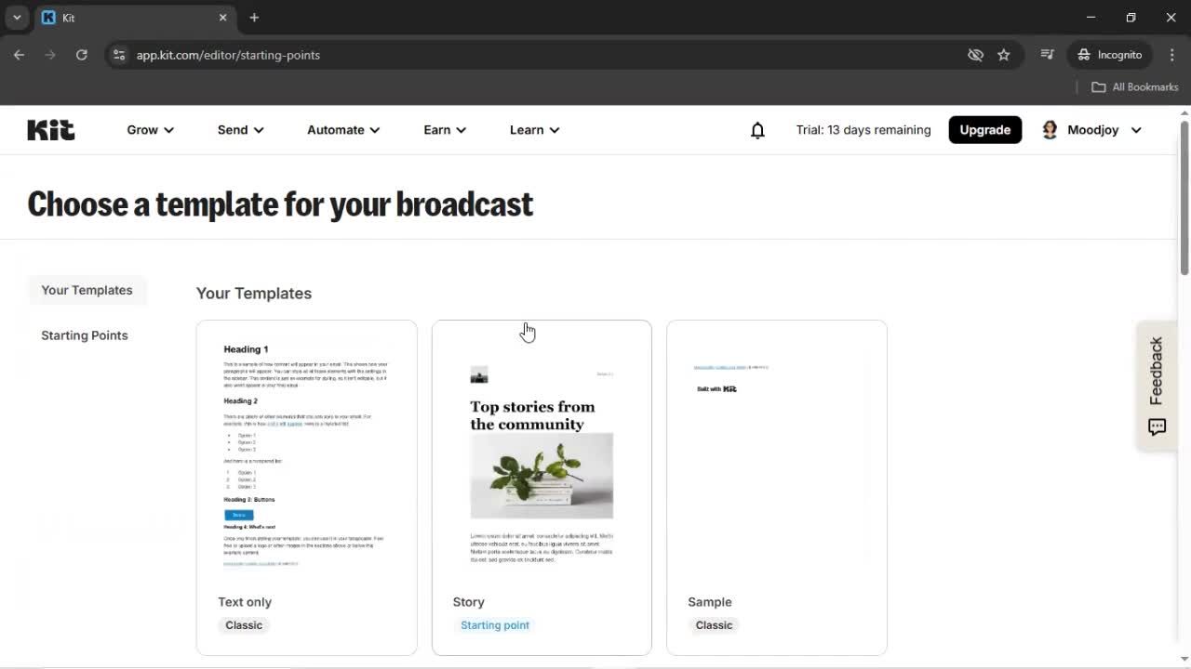Open the All Bookmarks folder
The width and height of the screenshot is (1191, 669).
click(x=1134, y=86)
